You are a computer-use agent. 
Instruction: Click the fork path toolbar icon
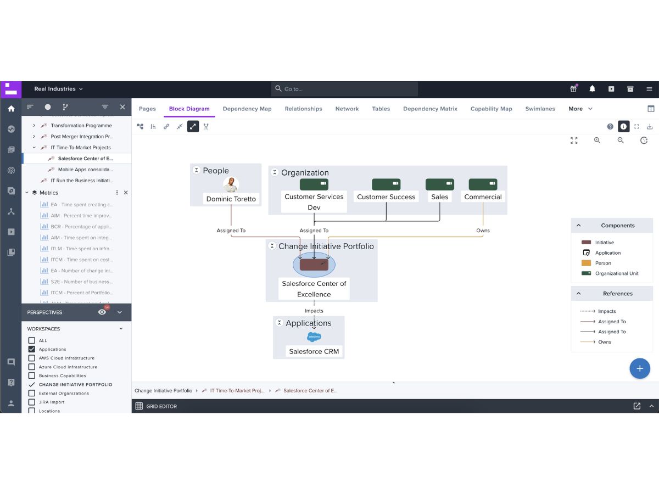click(x=206, y=126)
